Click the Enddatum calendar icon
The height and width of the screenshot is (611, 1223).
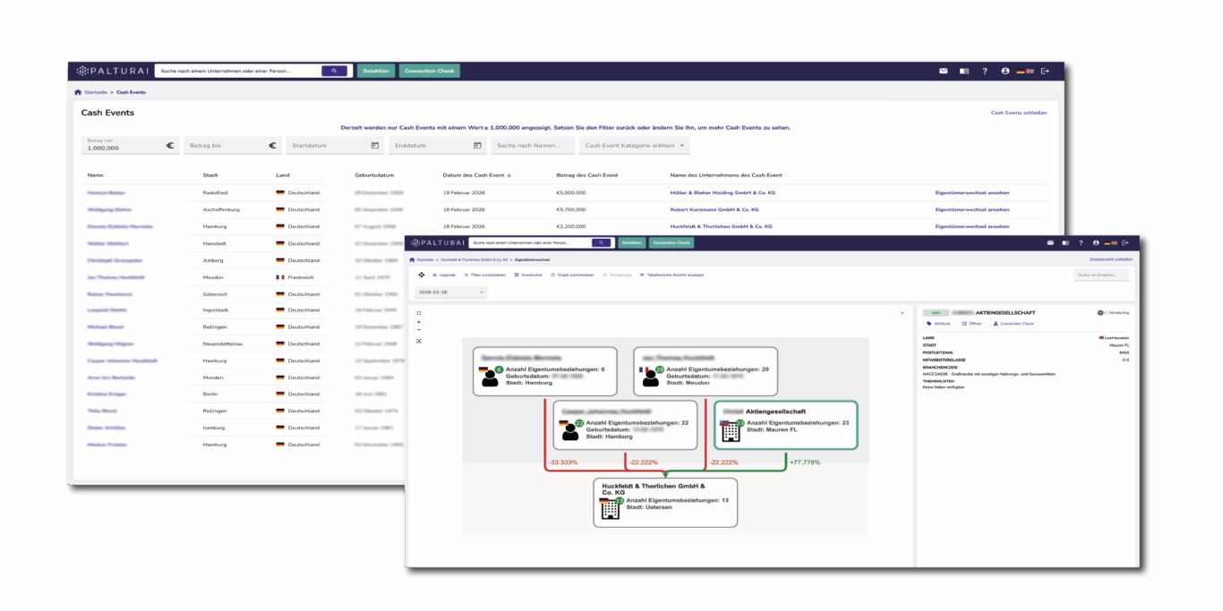(477, 145)
